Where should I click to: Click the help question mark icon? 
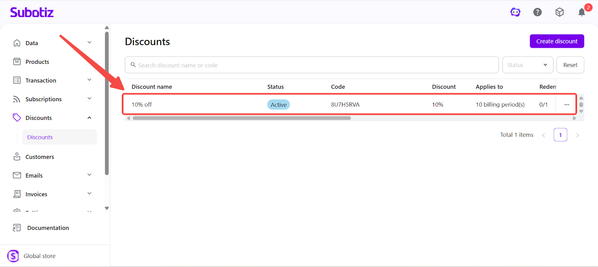[x=537, y=12]
